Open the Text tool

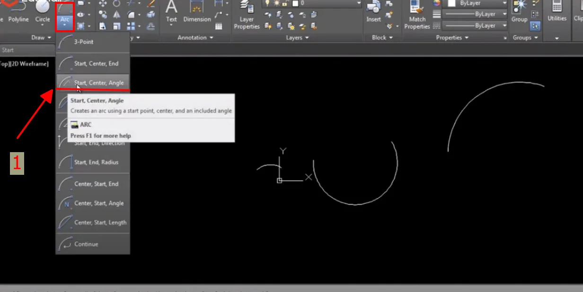click(x=171, y=12)
